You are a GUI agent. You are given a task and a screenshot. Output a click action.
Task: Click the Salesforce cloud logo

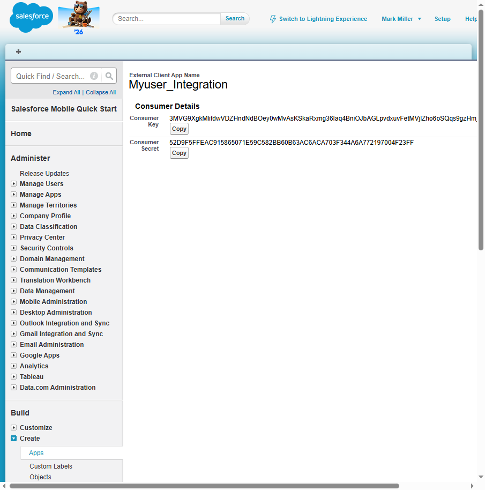pos(31,17)
